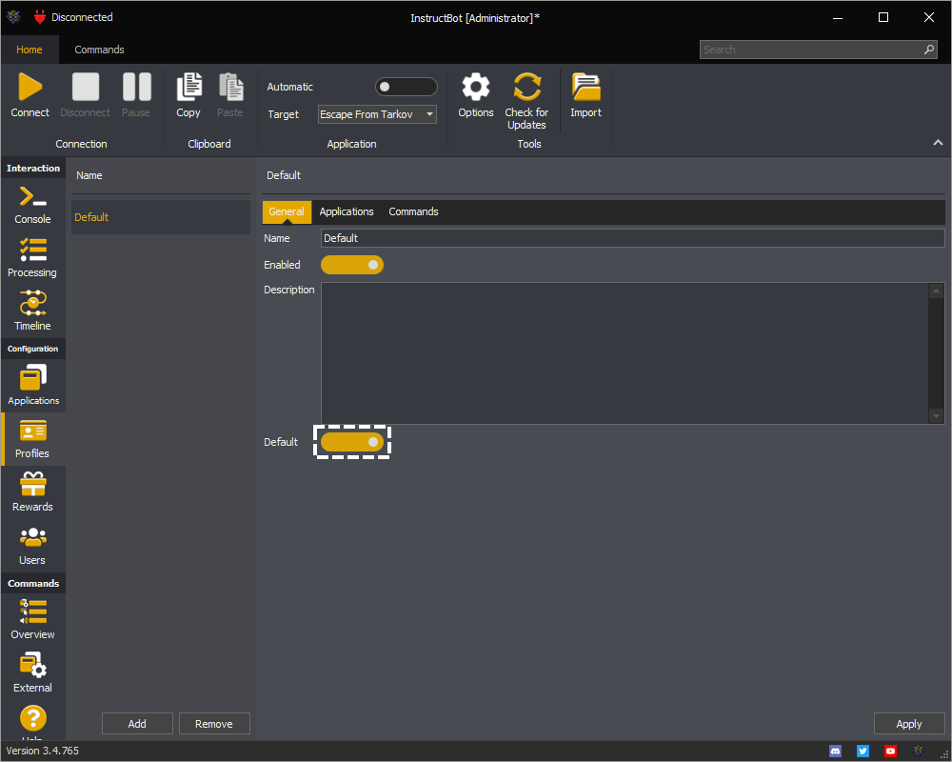Click the Paste clipboard icon
The width and height of the screenshot is (952, 762).
coord(230,87)
